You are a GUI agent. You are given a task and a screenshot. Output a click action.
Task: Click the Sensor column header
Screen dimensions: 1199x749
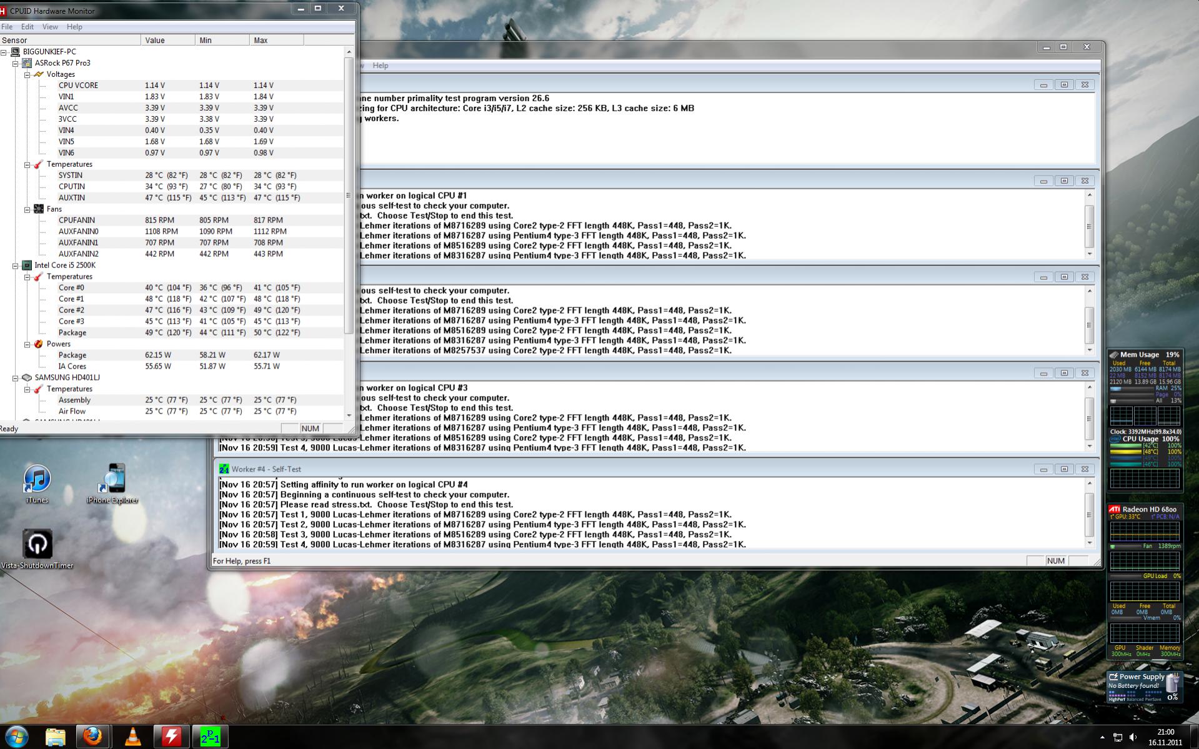(71, 40)
